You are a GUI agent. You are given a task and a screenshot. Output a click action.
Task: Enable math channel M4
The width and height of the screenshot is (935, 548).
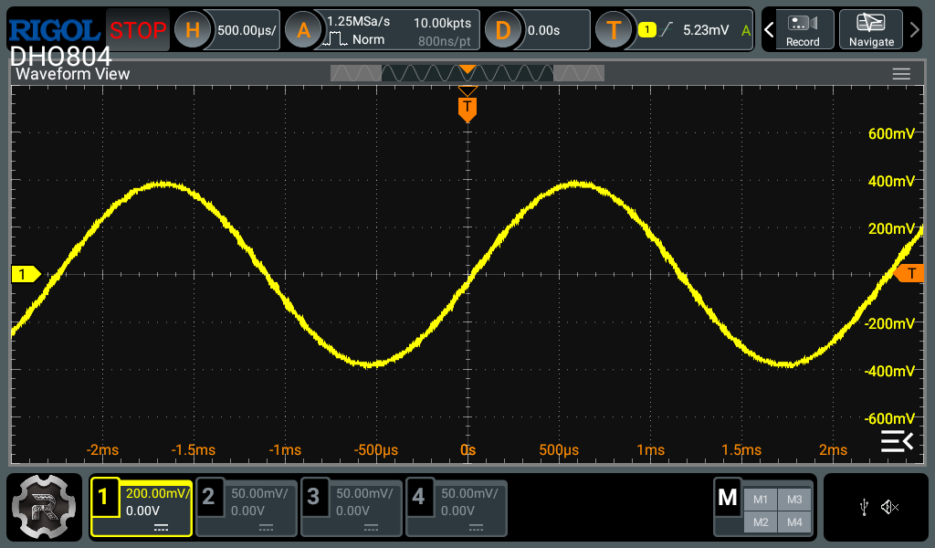[794, 522]
